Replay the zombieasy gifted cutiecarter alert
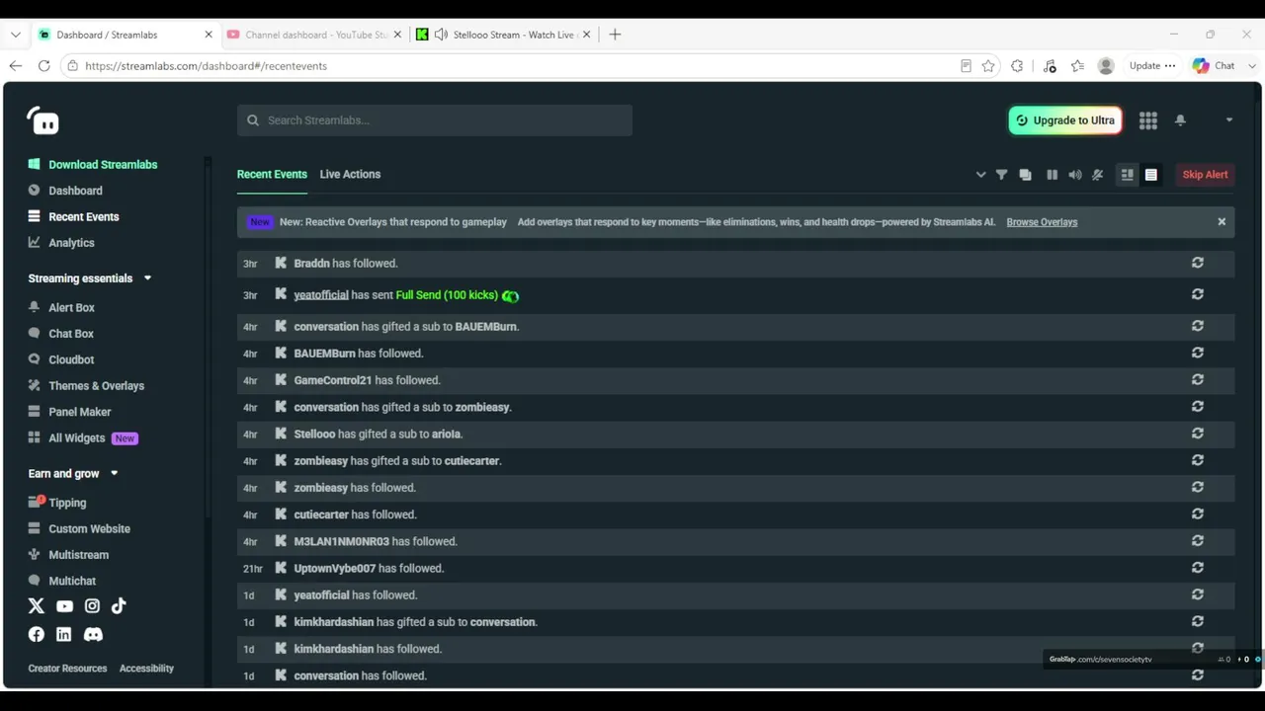This screenshot has width=1265, height=711. (x=1197, y=460)
